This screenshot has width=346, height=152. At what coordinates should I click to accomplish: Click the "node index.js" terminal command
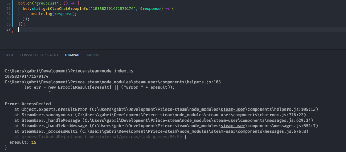(117, 71)
